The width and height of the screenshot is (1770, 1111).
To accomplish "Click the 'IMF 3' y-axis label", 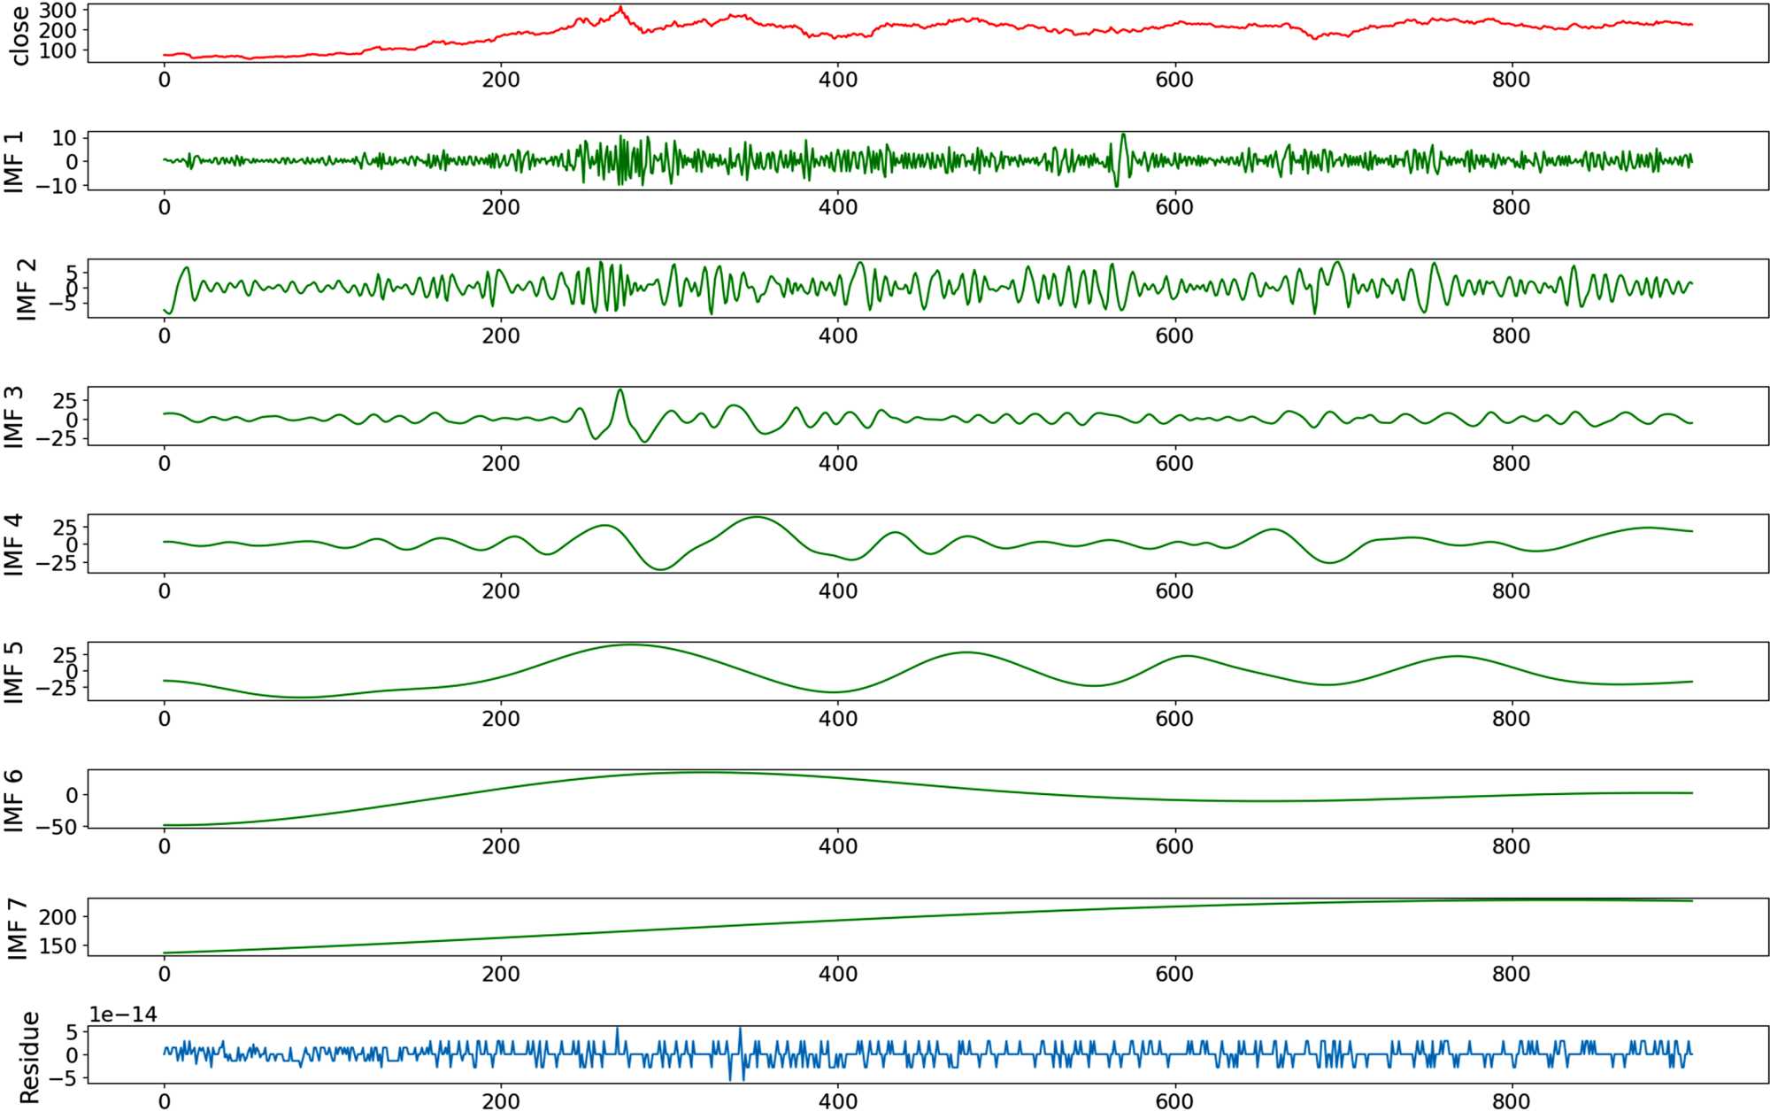I will [14, 417].
